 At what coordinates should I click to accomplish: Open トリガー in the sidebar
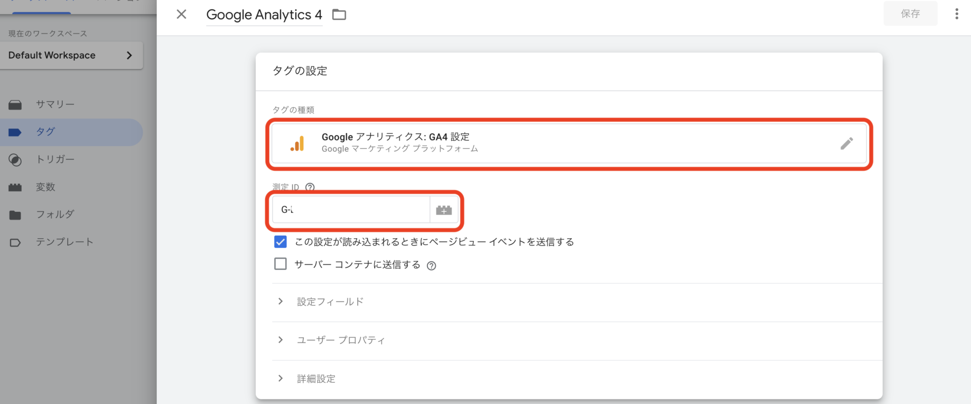point(71,160)
